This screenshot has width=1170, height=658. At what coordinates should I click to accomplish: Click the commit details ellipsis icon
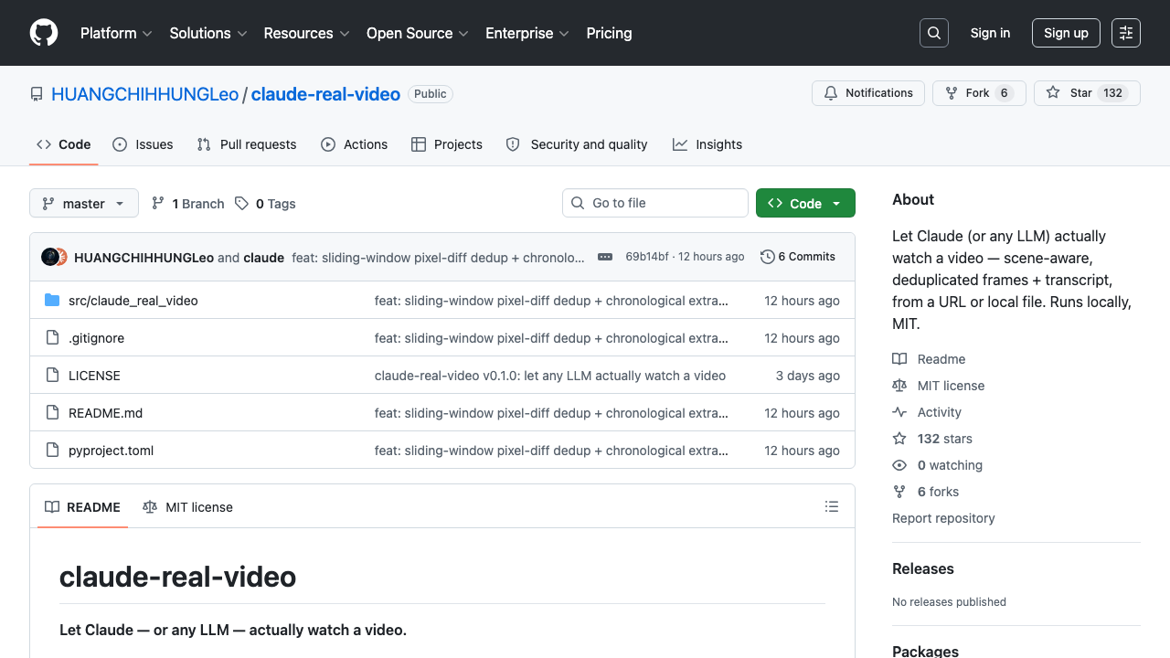(605, 257)
